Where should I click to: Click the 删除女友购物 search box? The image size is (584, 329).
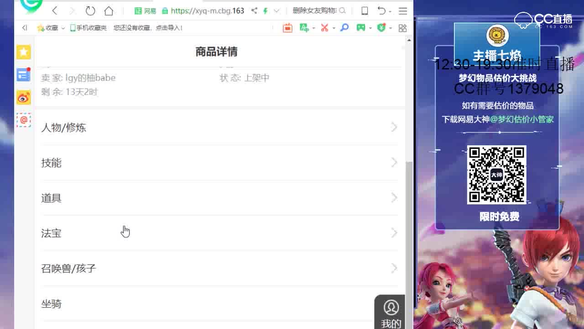[x=314, y=11]
